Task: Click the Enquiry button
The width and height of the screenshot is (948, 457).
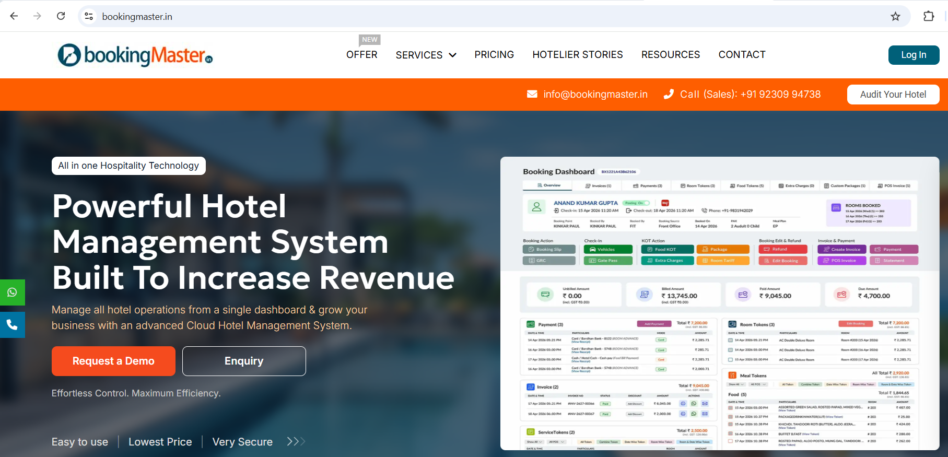Action: pyautogui.click(x=244, y=361)
